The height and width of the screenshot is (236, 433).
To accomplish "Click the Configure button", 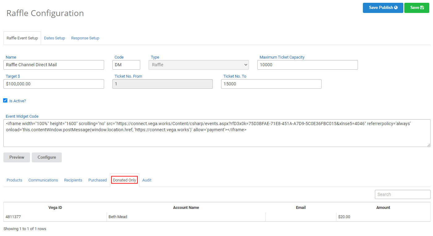I will [x=47, y=157].
